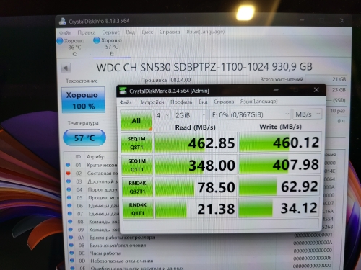Viewport: 361px width, 270px height.
Task: Open CrystalDiskInfo Правка menu
Action: click(x=87, y=32)
